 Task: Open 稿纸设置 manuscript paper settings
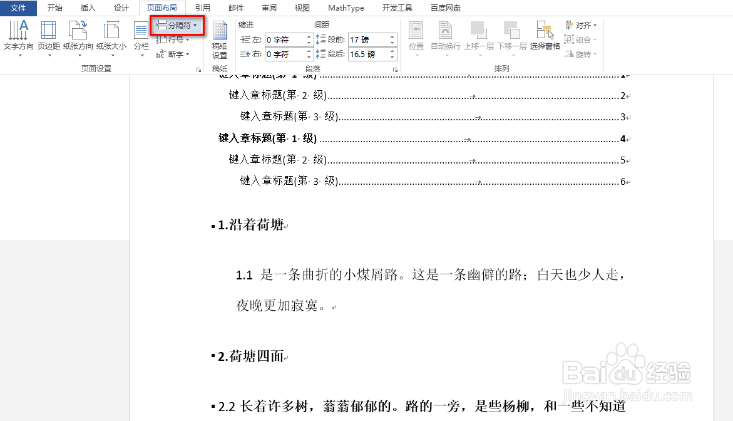coord(220,40)
